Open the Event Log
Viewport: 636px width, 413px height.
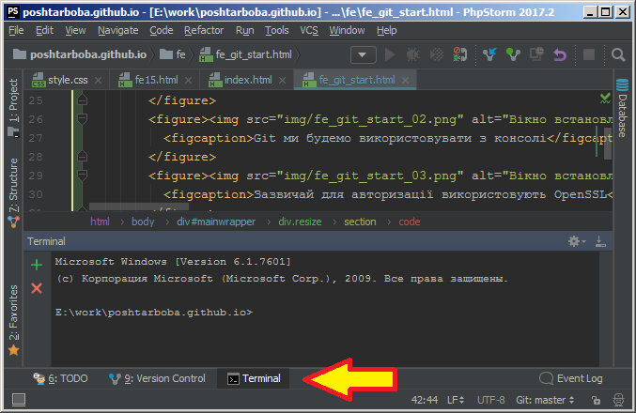570,378
